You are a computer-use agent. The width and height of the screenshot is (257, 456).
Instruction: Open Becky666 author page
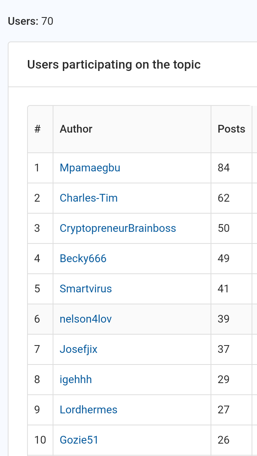point(83,259)
